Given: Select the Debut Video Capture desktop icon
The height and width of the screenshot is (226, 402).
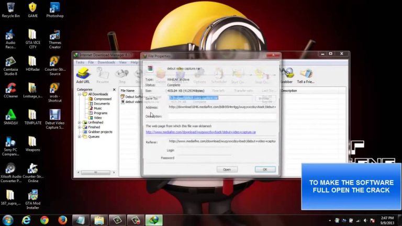Looking at the screenshot, I should 55,119.
